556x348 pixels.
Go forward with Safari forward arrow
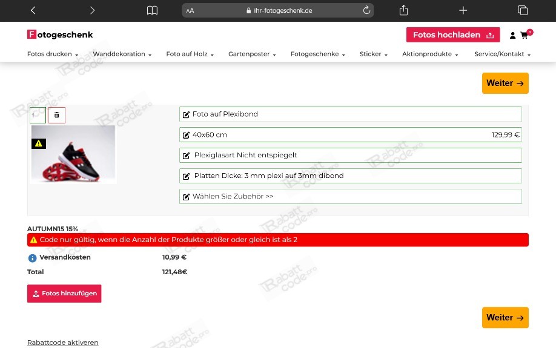pos(92,10)
